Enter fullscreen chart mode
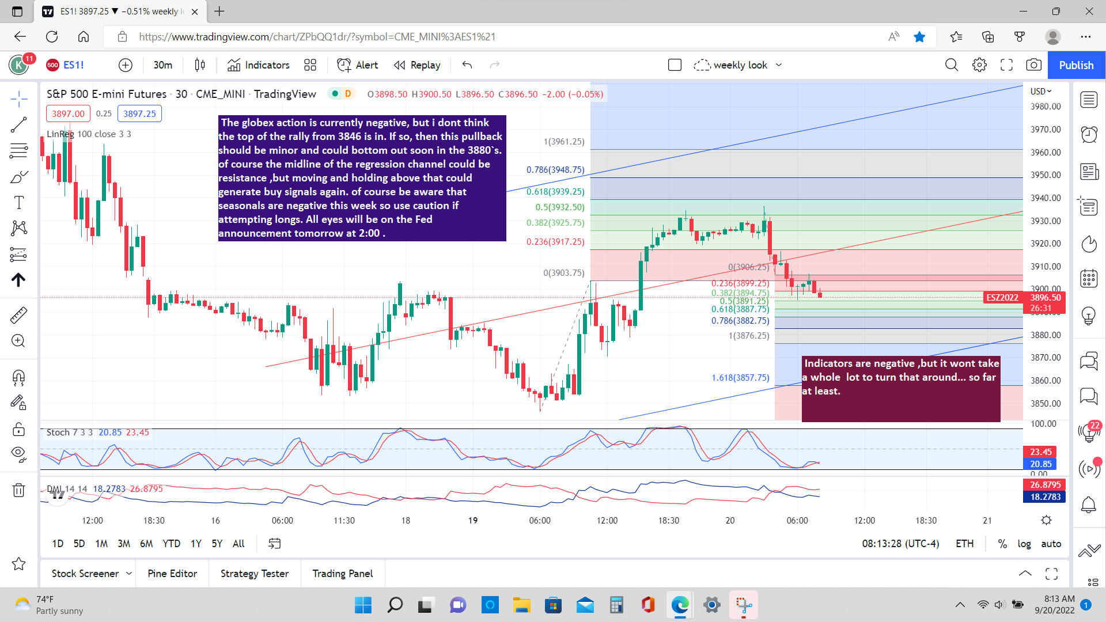This screenshot has height=622, width=1106. pos(1006,65)
